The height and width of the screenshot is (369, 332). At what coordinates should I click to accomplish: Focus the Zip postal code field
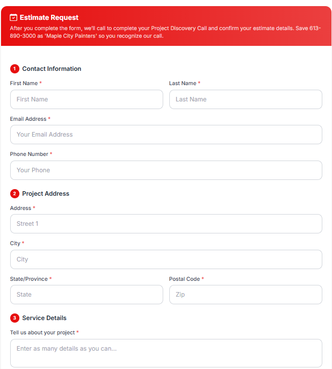click(x=246, y=295)
